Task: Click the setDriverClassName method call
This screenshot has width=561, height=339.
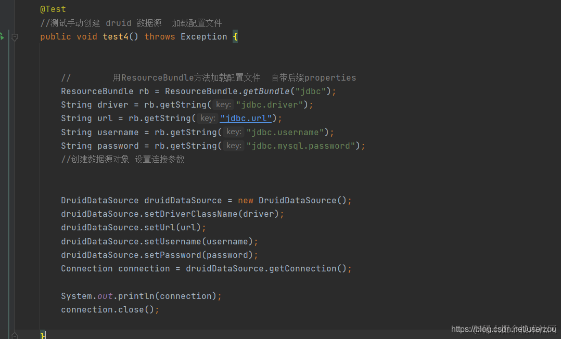Action: (x=191, y=214)
